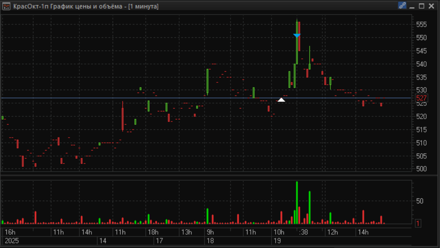Click the 505 price axis label

421,156
